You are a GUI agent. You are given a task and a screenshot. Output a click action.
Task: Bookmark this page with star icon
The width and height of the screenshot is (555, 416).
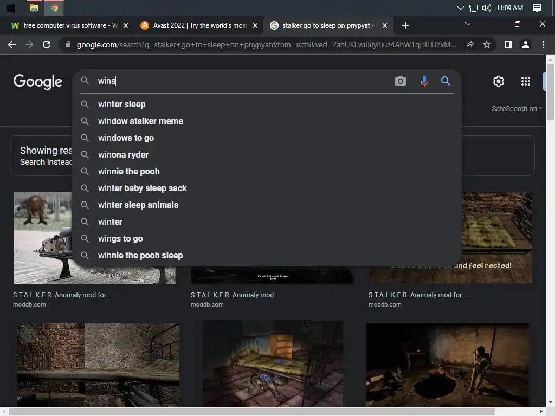(487, 44)
